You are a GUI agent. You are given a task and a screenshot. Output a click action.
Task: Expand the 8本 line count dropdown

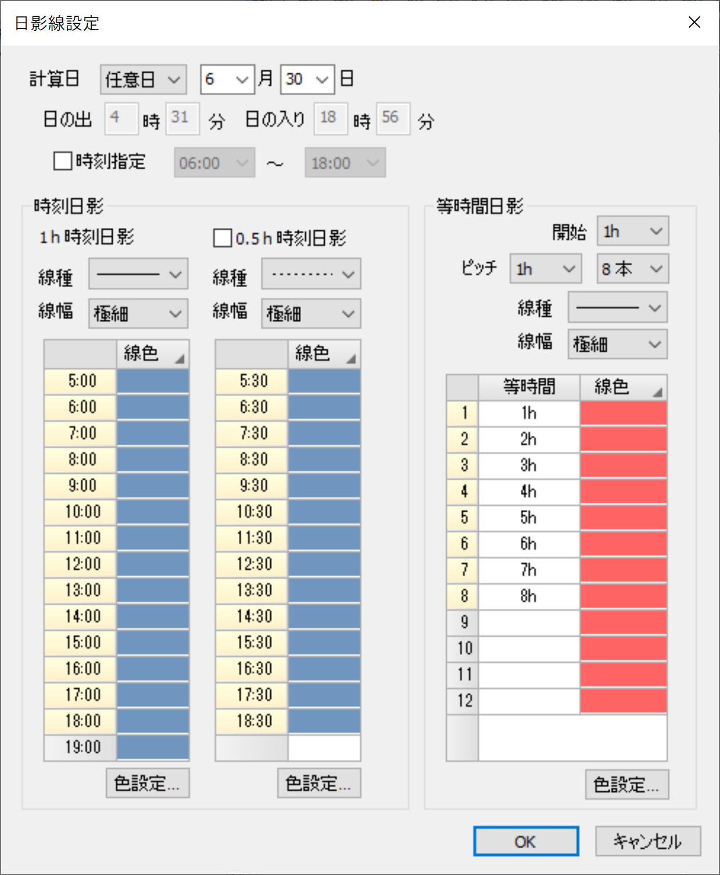[632, 269]
